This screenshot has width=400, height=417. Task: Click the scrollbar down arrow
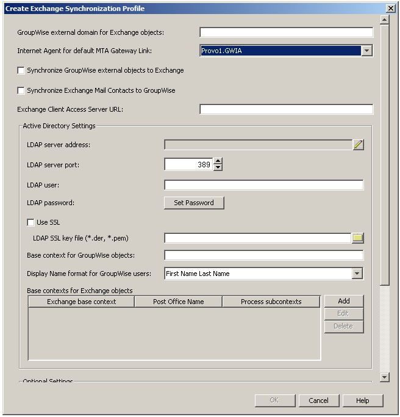click(384, 378)
